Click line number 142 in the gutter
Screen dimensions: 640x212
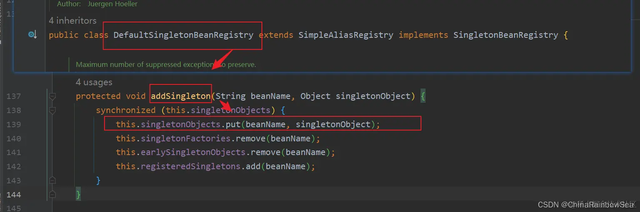(14, 166)
